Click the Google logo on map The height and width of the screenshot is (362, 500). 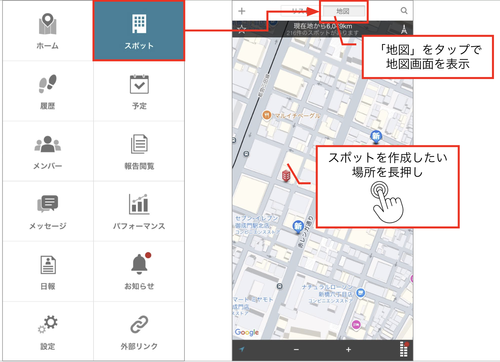coord(247,332)
